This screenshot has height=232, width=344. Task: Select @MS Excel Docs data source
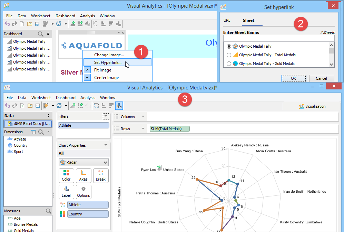point(28,124)
